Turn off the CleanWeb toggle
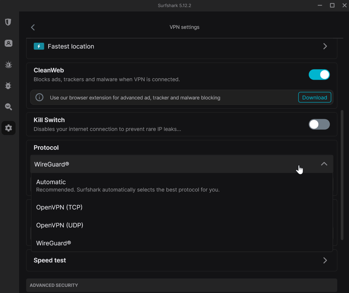349x293 pixels. pyautogui.click(x=319, y=75)
